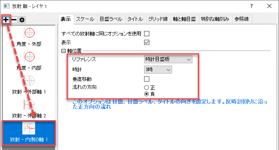The height and width of the screenshot is (150, 279).
Task: Click the 角度 - 外部 label text
Action: (29, 44)
